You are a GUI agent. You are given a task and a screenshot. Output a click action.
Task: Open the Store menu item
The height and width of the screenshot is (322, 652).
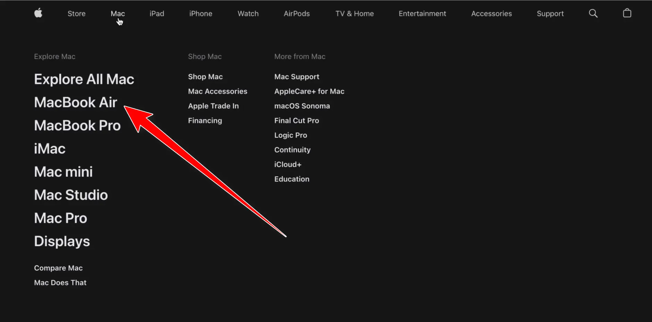point(76,14)
